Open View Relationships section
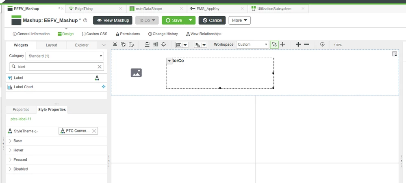Image resolution: width=406 pixels, height=183 pixels. [x=204, y=34]
